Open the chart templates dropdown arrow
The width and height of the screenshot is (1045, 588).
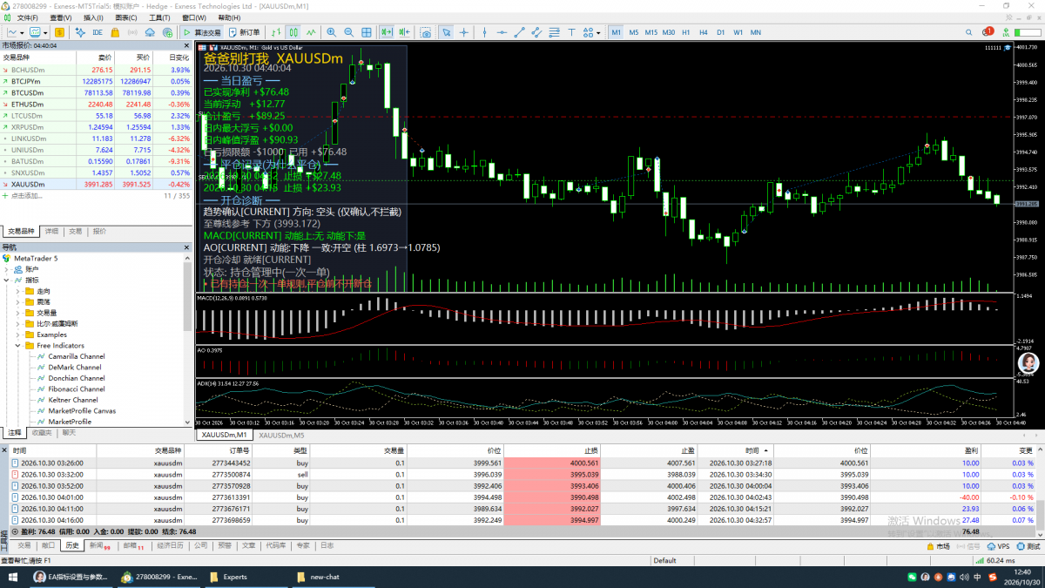click(x=44, y=32)
